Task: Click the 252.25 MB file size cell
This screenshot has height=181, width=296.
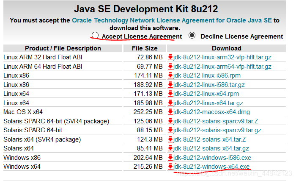Action: click(148, 112)
